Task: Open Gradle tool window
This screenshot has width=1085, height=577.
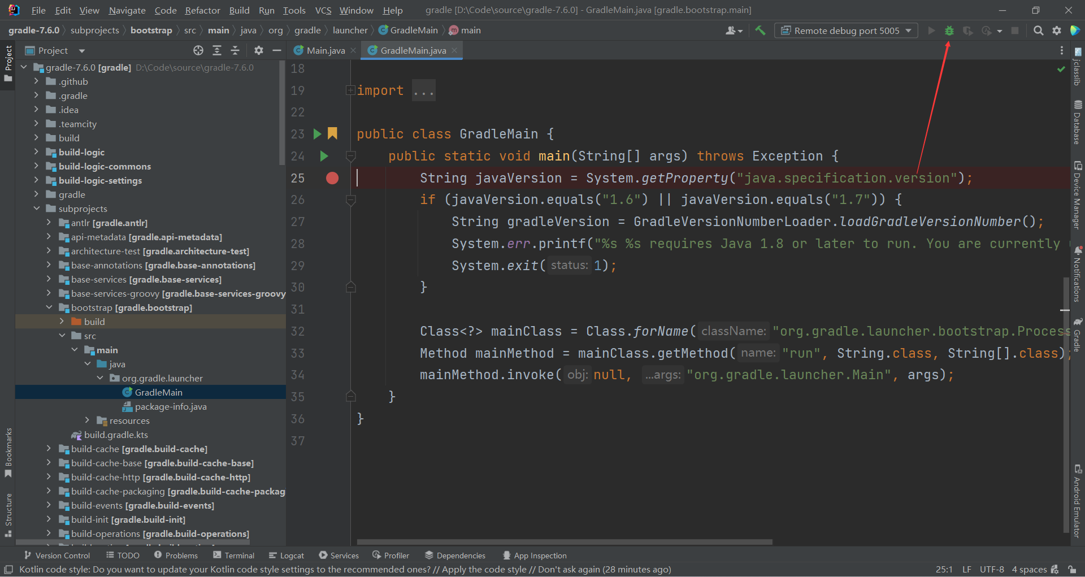Action: point(1078,335)
